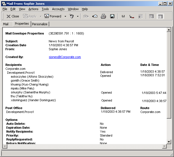Viewport: 174px width, 157px height.
Task: Minimize the Mail From window
Action: coord(160,4)
